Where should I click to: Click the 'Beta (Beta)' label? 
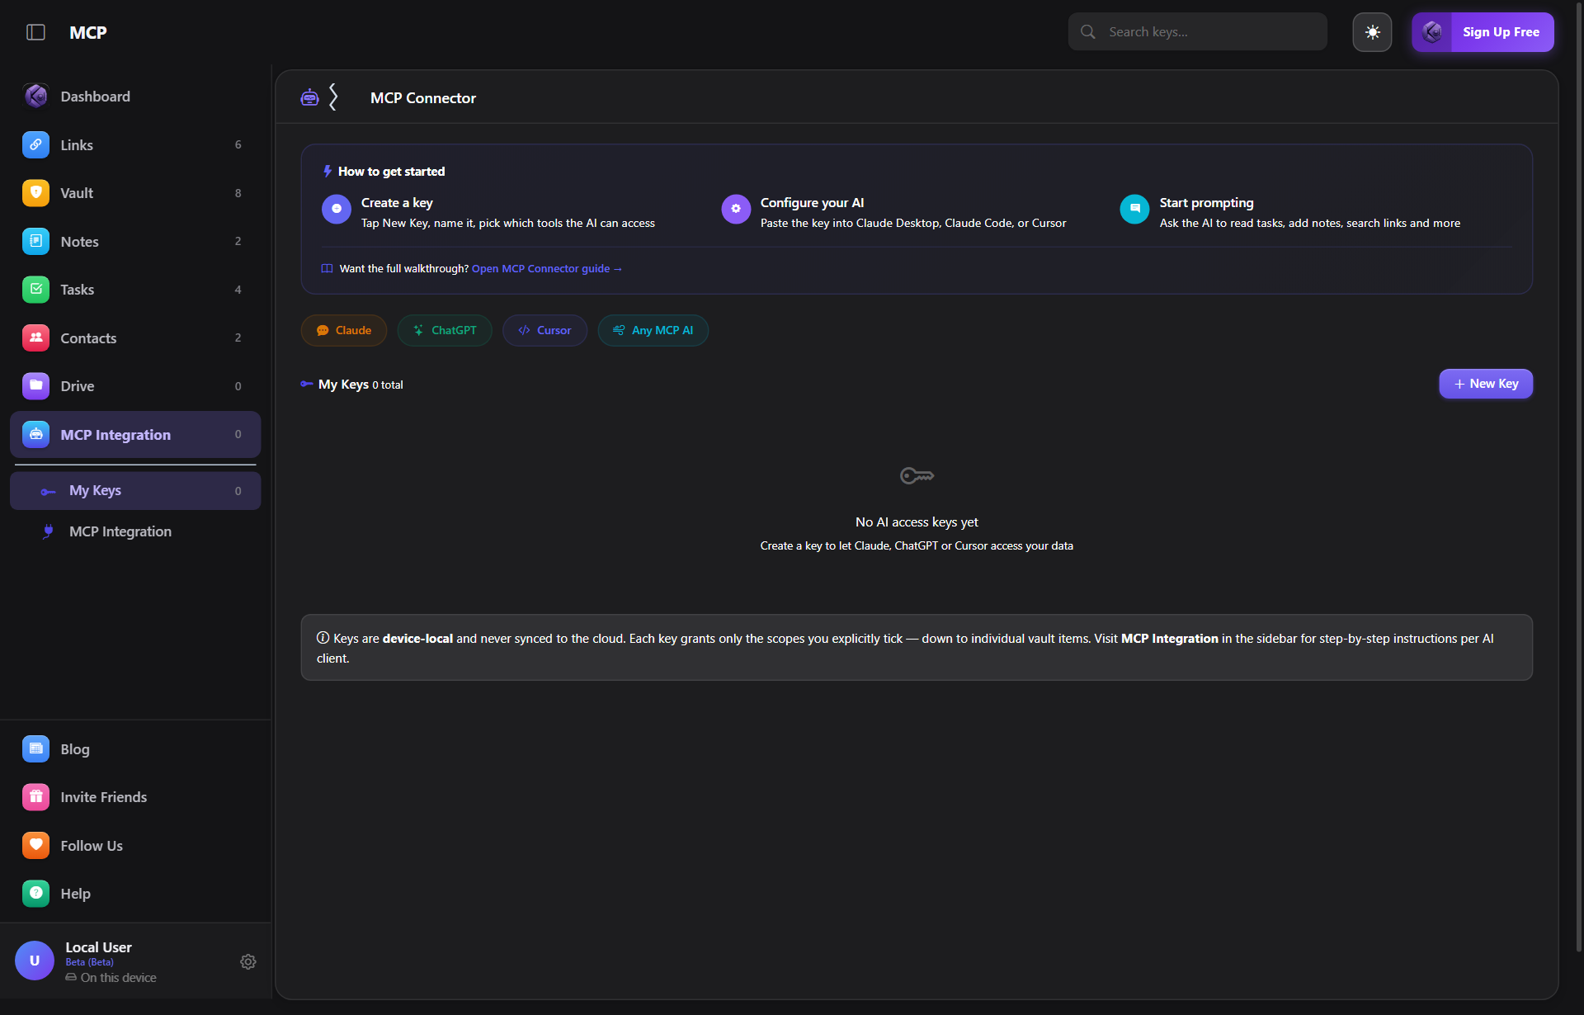coord(89,962)
